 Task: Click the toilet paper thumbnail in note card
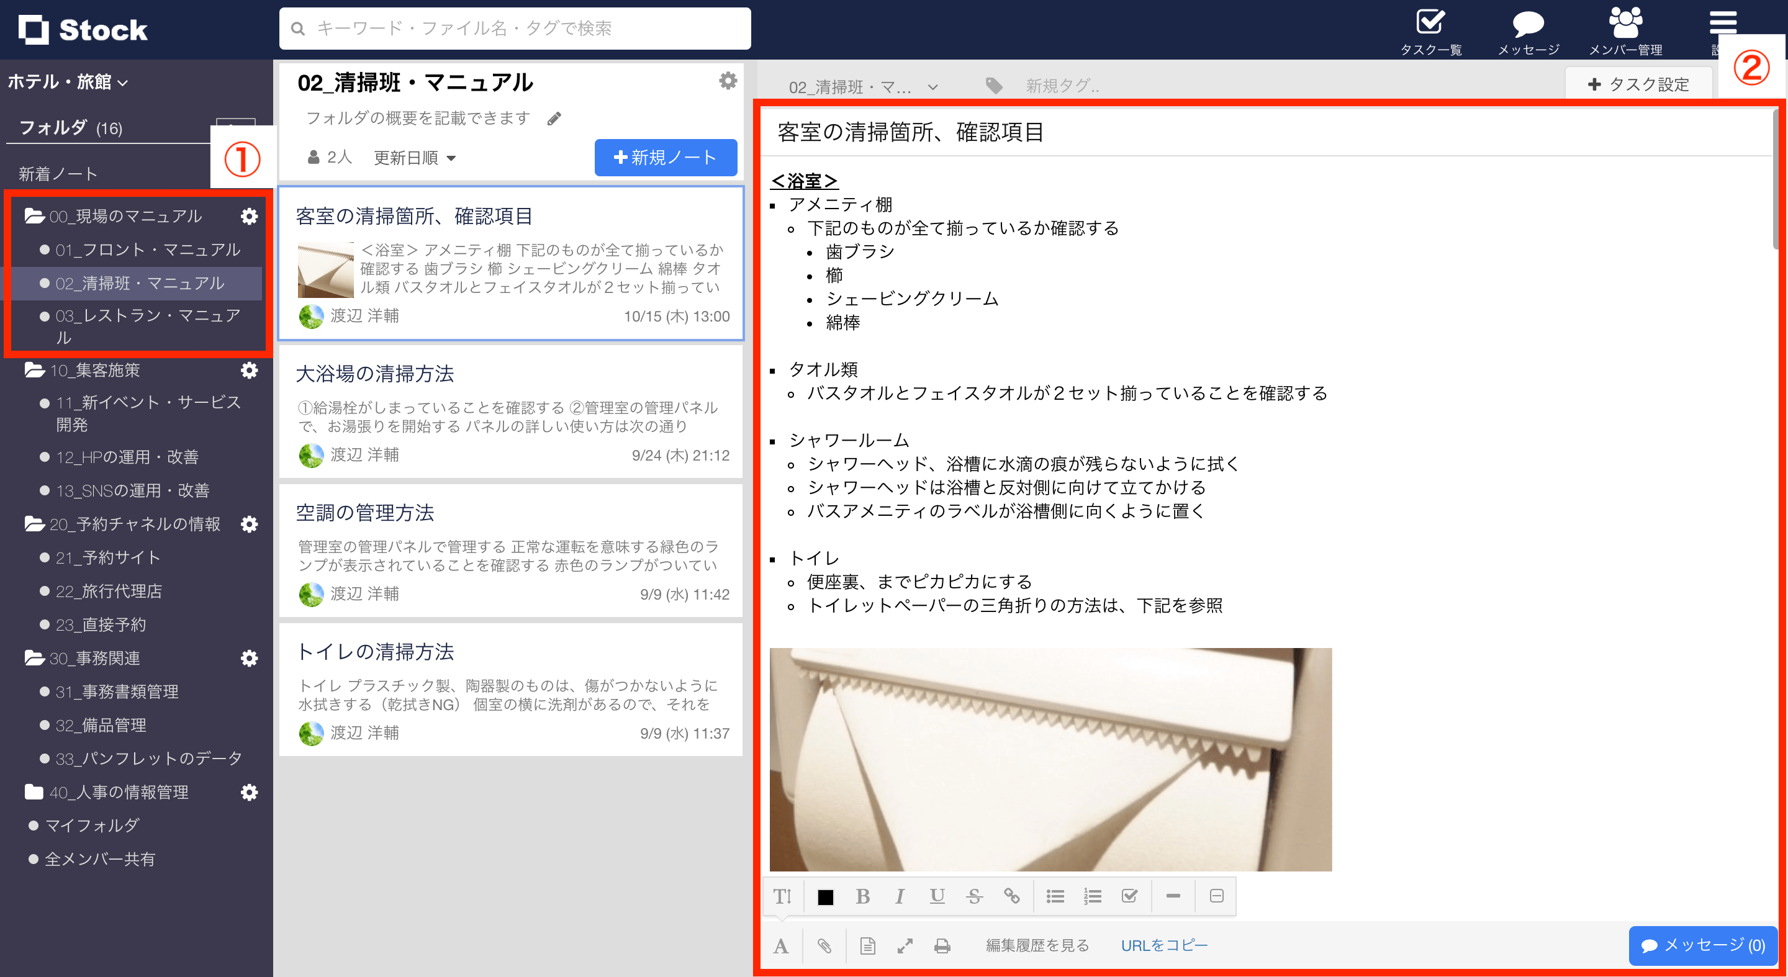click(326, 270)
